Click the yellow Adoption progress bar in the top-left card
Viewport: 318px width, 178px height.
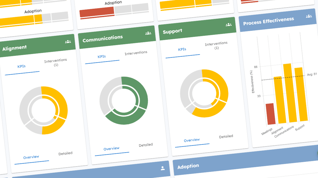(x=21, y=21)
